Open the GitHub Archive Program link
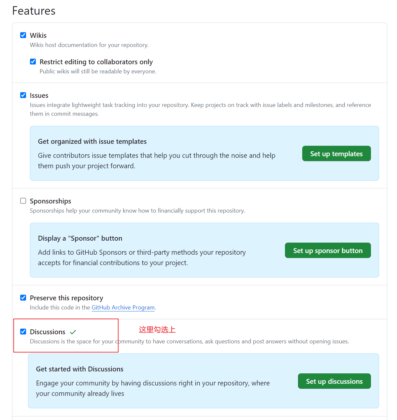The width and height of the screenshot is (397, 420). [123, 307]
